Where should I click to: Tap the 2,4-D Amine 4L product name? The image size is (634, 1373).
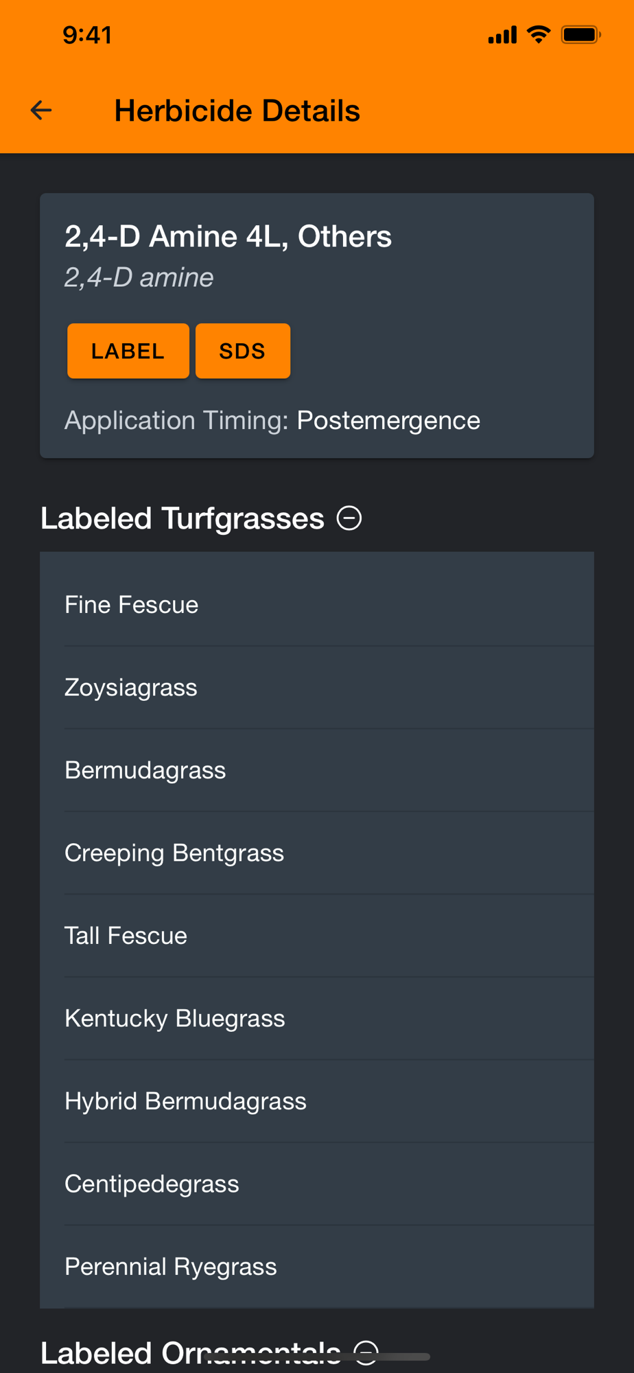228,236
